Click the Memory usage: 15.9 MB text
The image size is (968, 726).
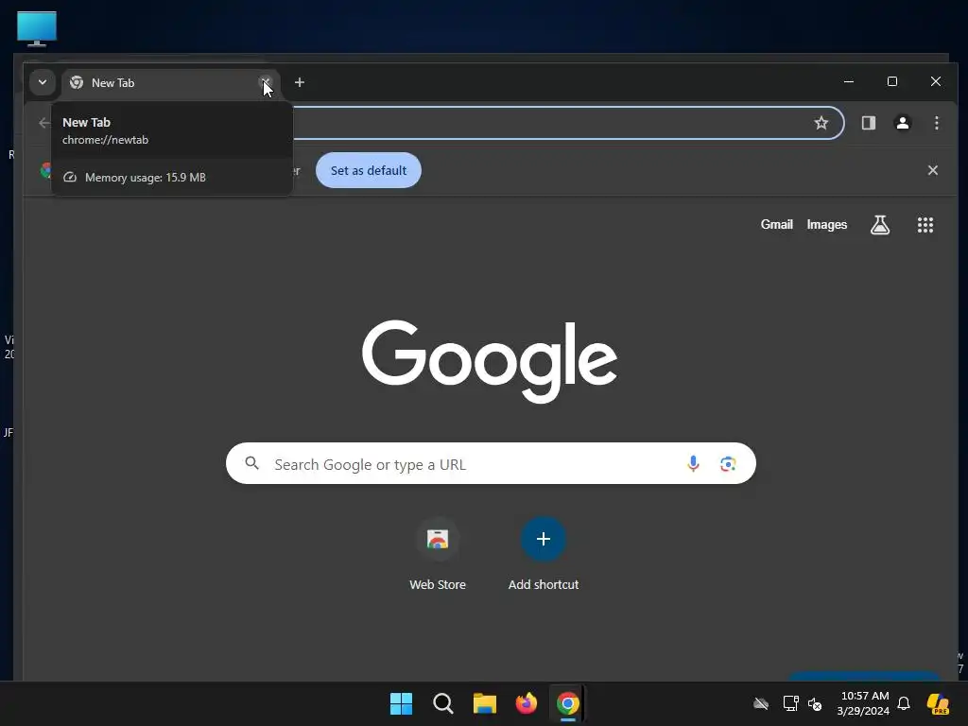145,178
